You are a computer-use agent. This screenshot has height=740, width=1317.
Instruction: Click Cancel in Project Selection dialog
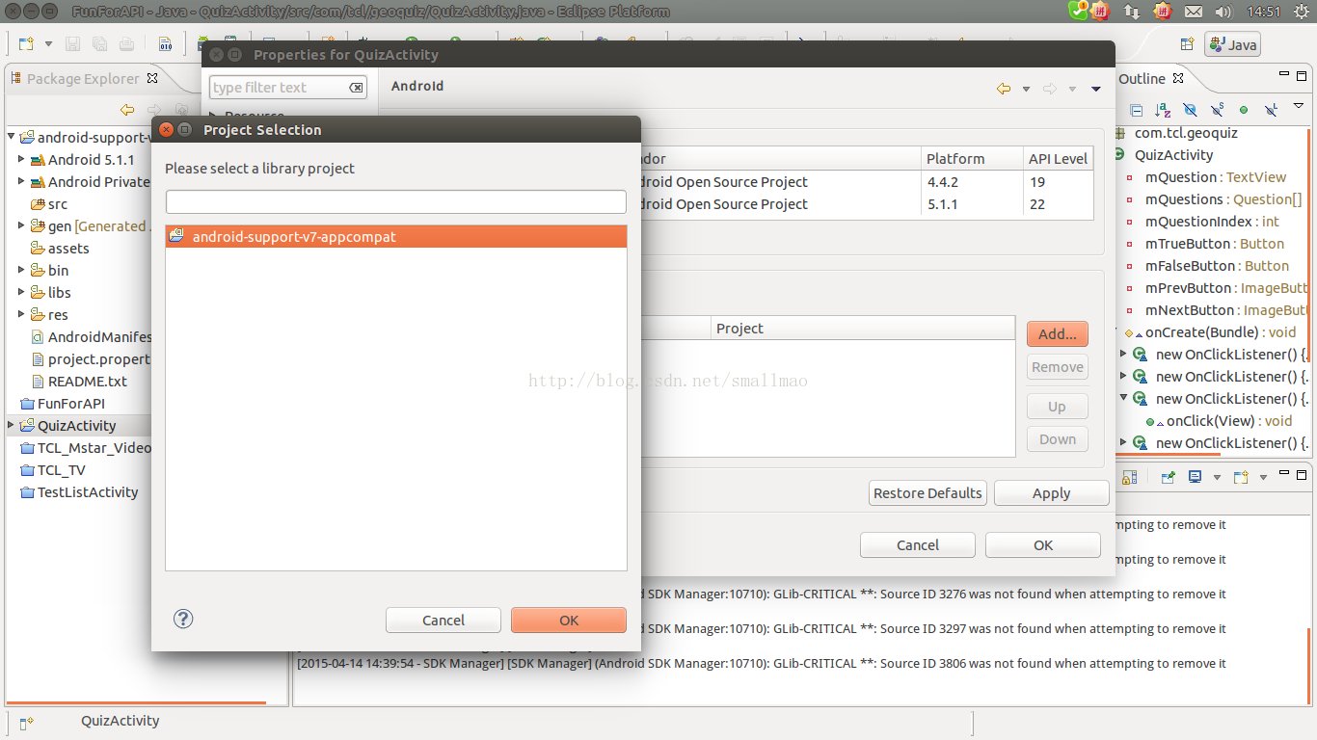pos(443,620)
